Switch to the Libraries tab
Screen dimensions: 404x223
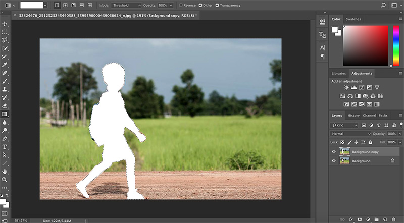tap(338, 73)
